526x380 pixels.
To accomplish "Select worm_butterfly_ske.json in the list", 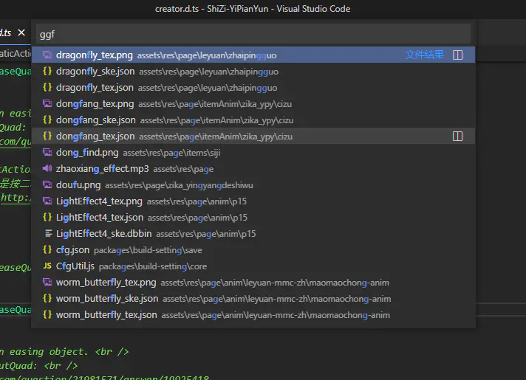I will tap(107, 299).
